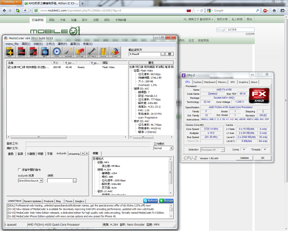Viewport: 288px width, 231px height.
Task: Click the tab scroll right arrow beside streaming
Action: (87, 153)
